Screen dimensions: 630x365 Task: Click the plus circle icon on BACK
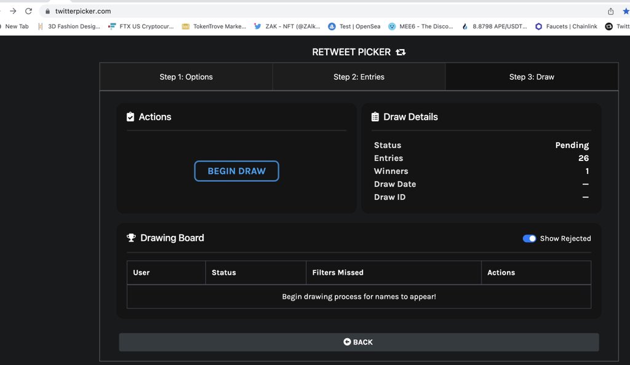coord(347,342)
